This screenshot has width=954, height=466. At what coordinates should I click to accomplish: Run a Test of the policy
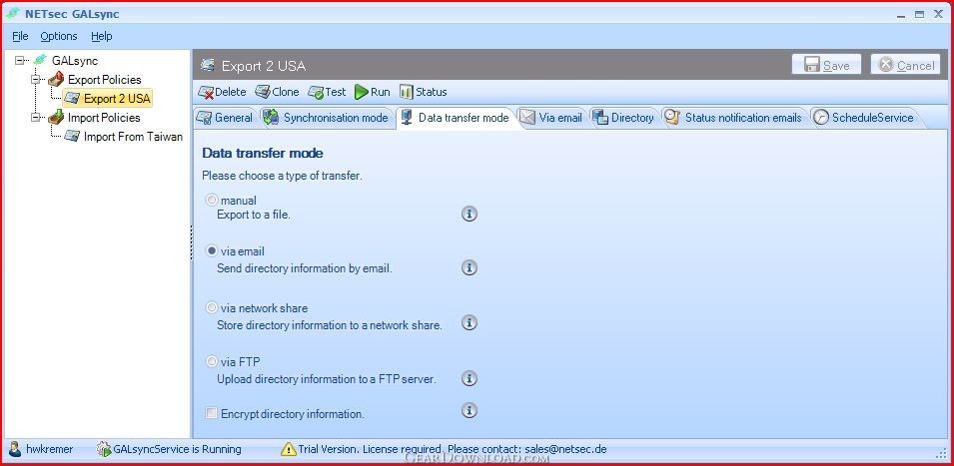(x=327, y=92)
